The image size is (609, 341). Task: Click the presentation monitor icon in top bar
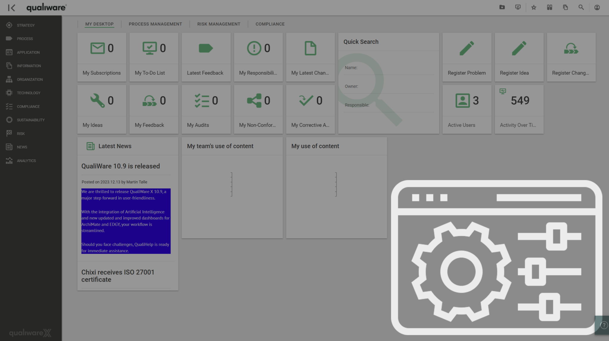518,7
